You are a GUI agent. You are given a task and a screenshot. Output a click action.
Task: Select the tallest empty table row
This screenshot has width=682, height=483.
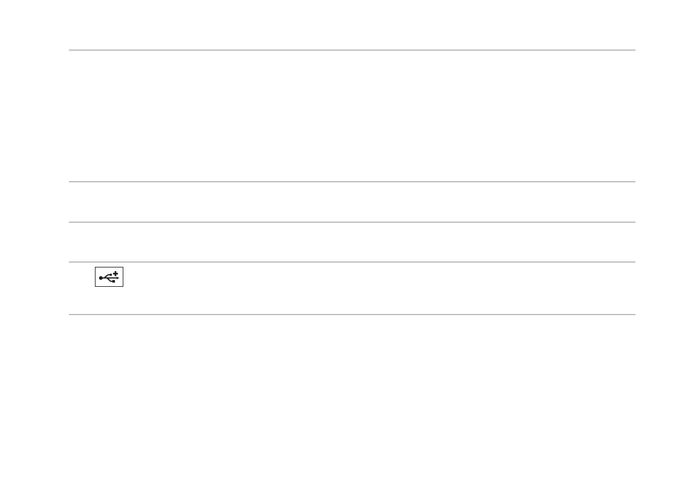[352, 116]
